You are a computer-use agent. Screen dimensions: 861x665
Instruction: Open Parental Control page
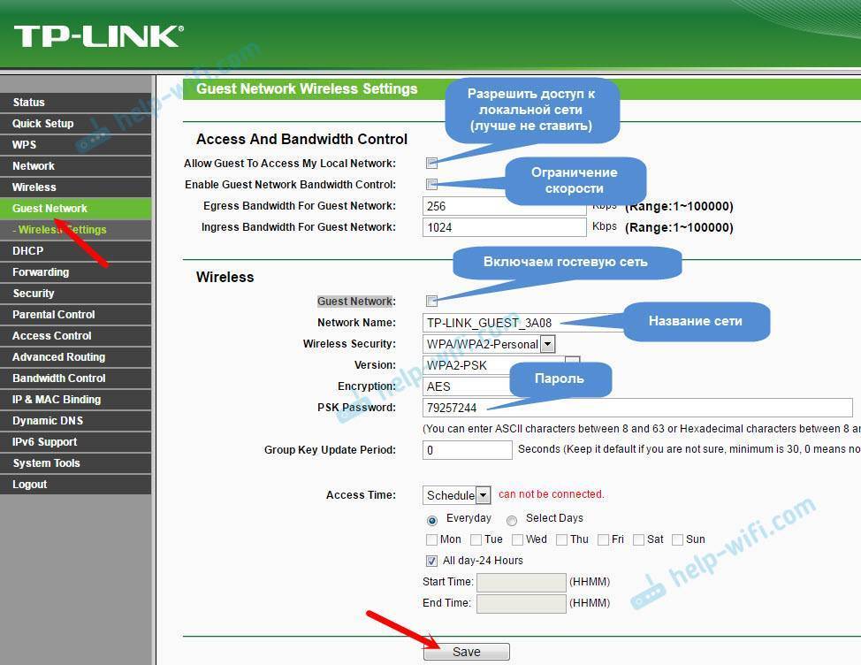click(x=75, y=315)
